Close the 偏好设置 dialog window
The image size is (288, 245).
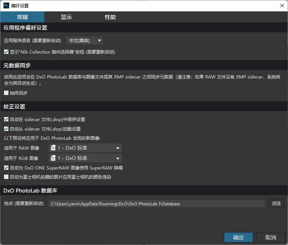coord(282,6)
